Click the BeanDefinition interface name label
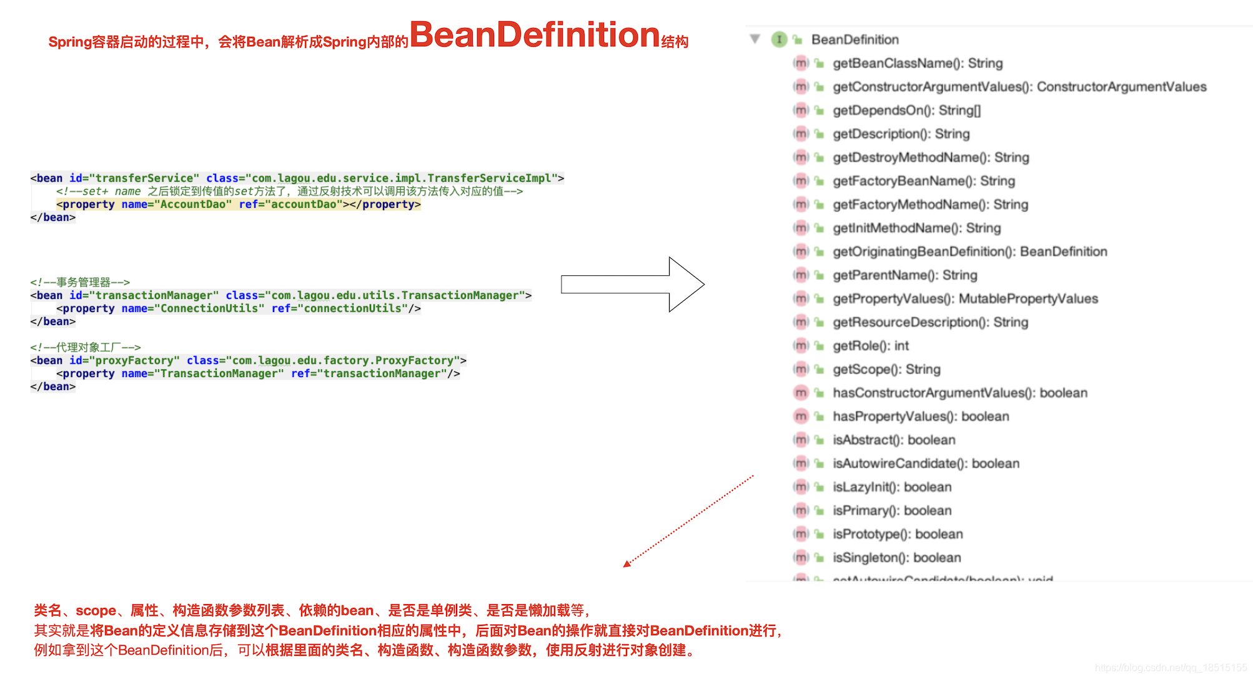The image size is (1253, 679). click(854, 39)
